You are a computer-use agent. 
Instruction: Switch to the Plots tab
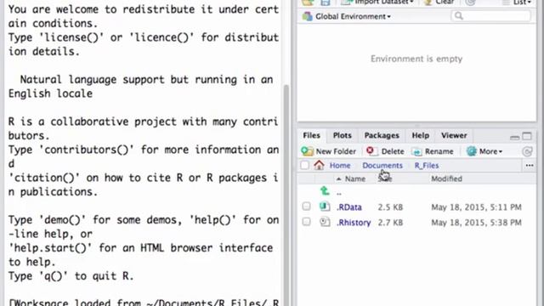(x=342, y=135)
